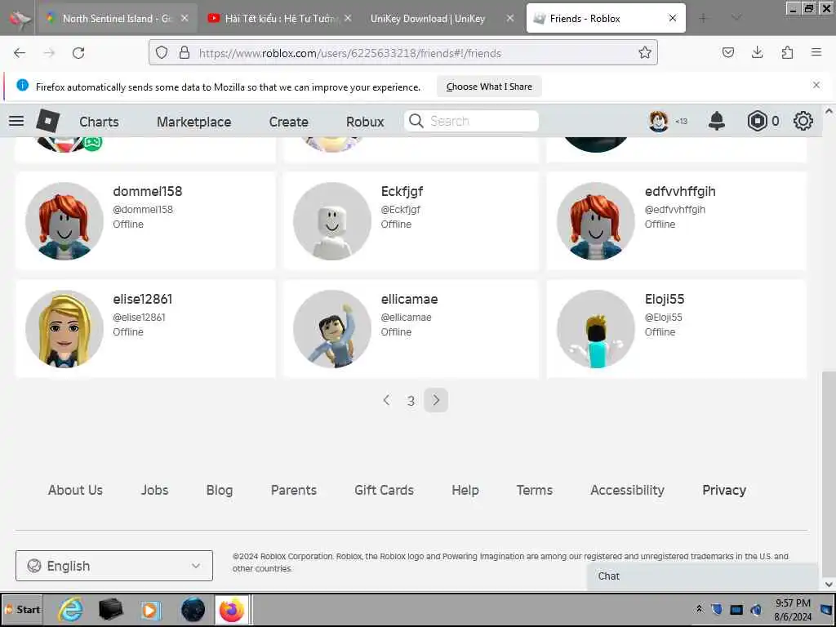Show hidden system tray icons
This screenshot has width=836, height=627.
coord(699,609)
